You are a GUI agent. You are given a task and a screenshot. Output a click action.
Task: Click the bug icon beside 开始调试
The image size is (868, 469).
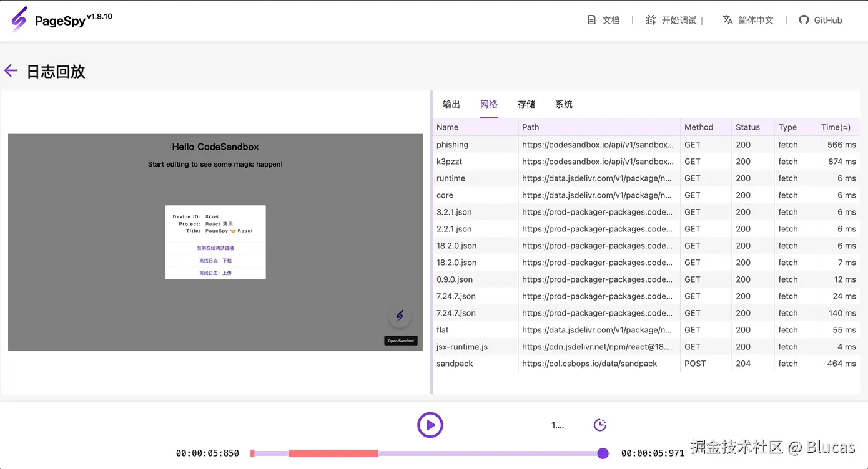point(651,20)
